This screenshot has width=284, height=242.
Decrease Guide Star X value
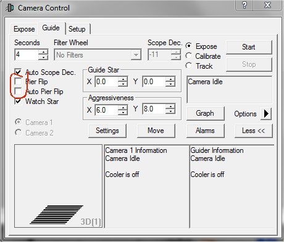(123, 84)
